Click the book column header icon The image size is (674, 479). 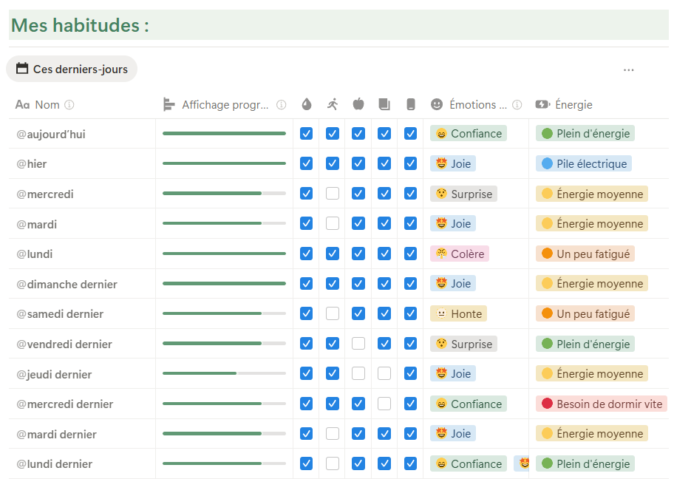coord(384,104)
